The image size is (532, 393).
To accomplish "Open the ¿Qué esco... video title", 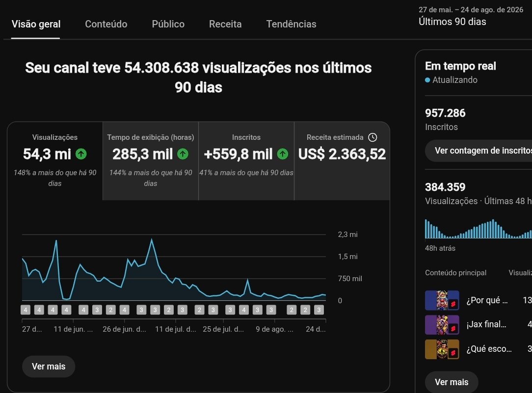I will (489, 349).
